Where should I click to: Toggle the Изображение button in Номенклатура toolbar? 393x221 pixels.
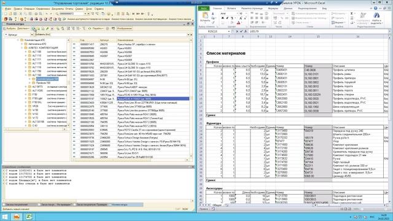click(124, 29)
